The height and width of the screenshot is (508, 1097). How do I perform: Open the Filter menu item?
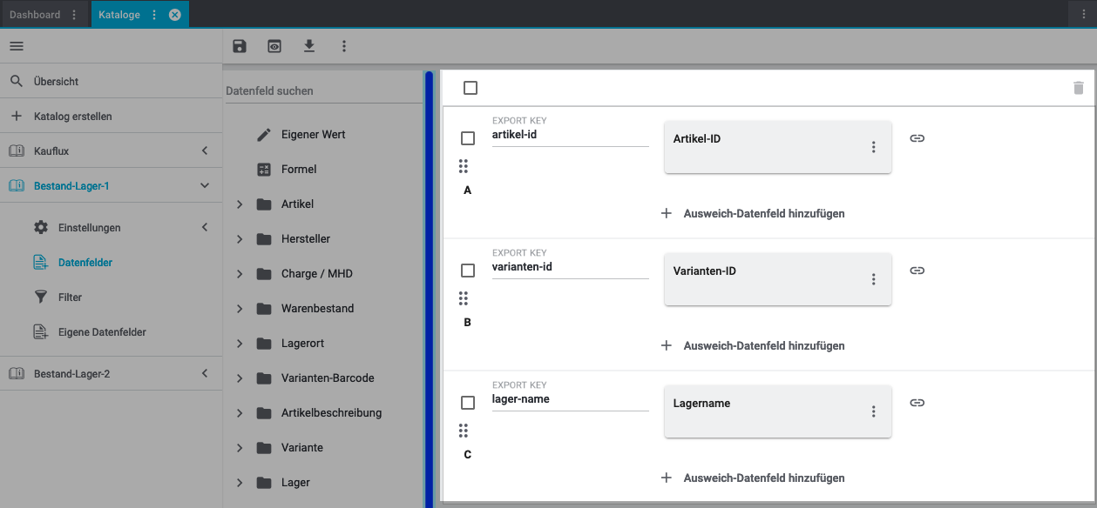pos(70,297)
